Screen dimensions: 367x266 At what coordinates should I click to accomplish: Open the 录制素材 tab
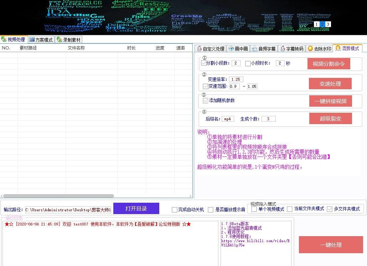(69, 40)
